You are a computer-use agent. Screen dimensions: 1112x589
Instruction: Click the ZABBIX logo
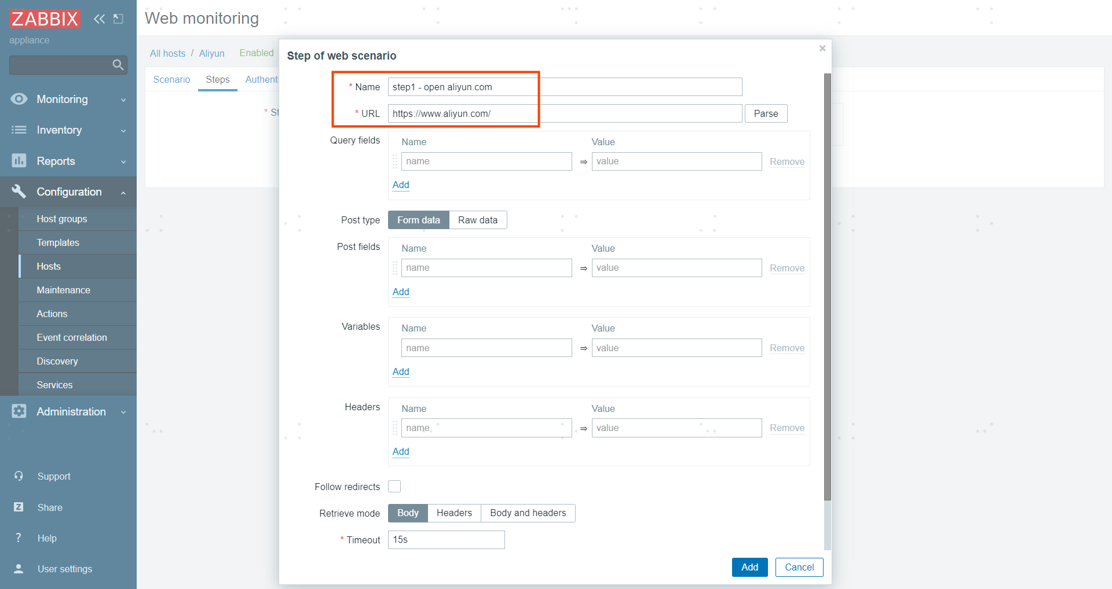pos(44,18)
